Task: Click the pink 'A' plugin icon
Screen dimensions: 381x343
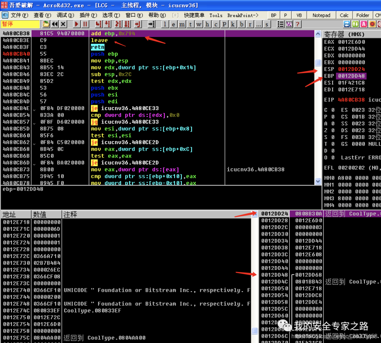Action: pos(364,24)
